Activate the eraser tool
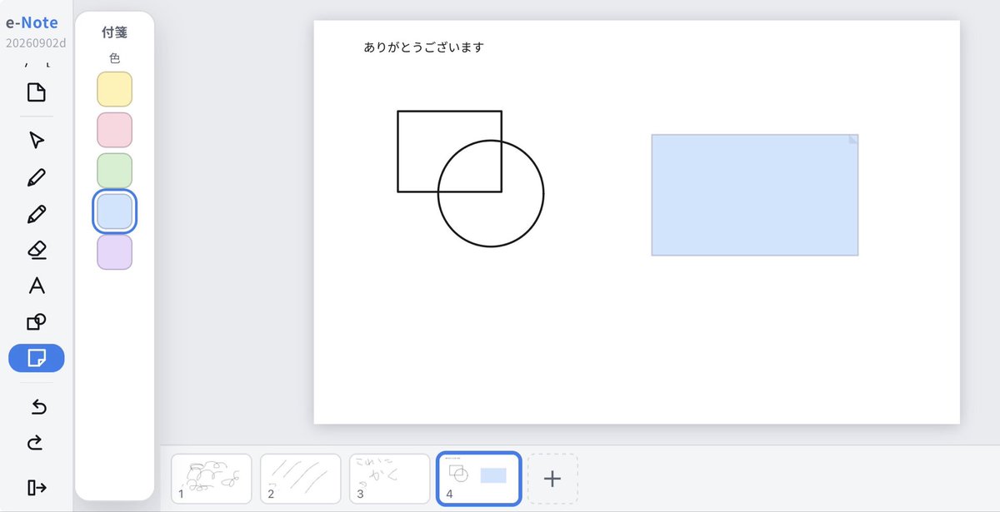The width and height of the screenshot is (1000, 512). point(36,250)
